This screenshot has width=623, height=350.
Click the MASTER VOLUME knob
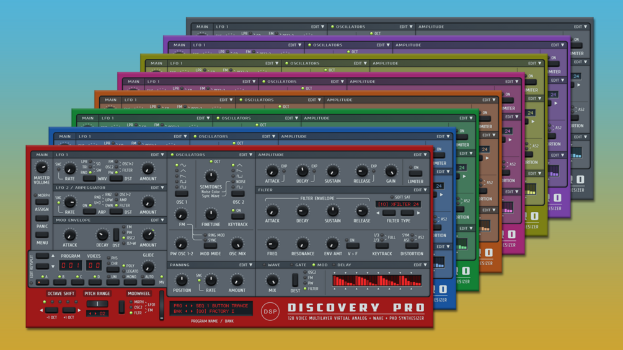(42, 167)
